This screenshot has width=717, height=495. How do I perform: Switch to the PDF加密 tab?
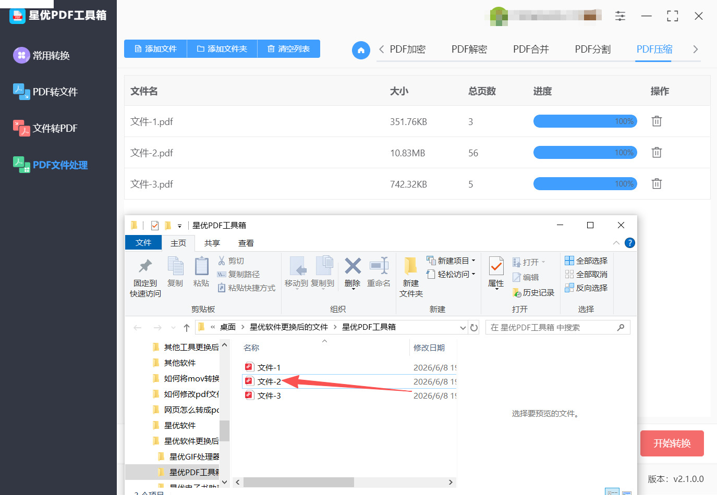point(408,49)
